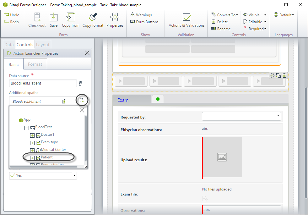Select Doctor1 in the tree
308x215 pixels.
tap(47, 135)
